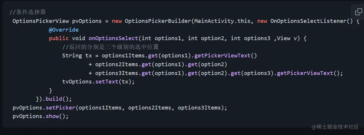This screenshot has width=364, height=135.
Task: Click the OptionsPickerView type name
Action: pos(41,21)
